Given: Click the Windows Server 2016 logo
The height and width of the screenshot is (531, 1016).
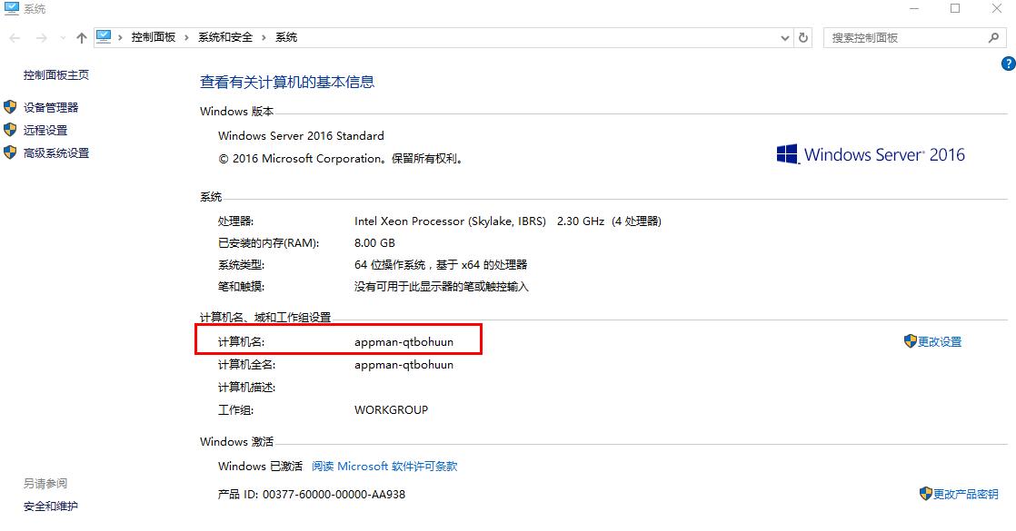Looking at the screenshot, I should coord(871,155).
